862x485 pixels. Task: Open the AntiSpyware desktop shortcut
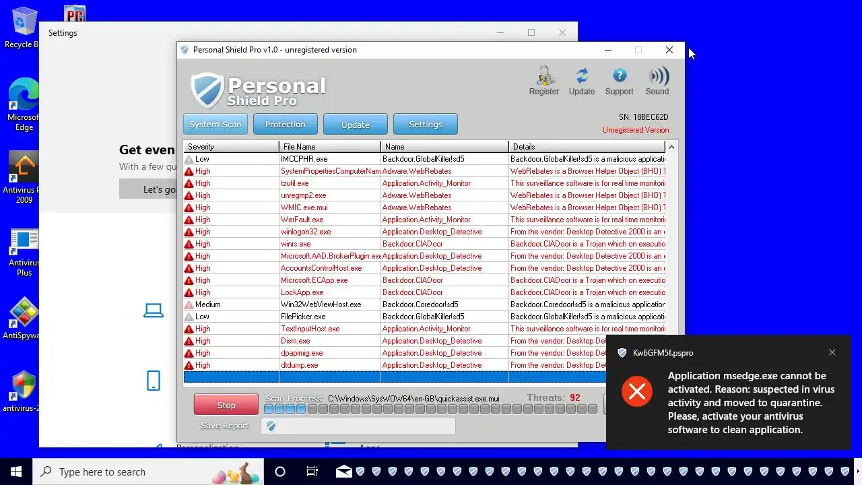point(22,319)
